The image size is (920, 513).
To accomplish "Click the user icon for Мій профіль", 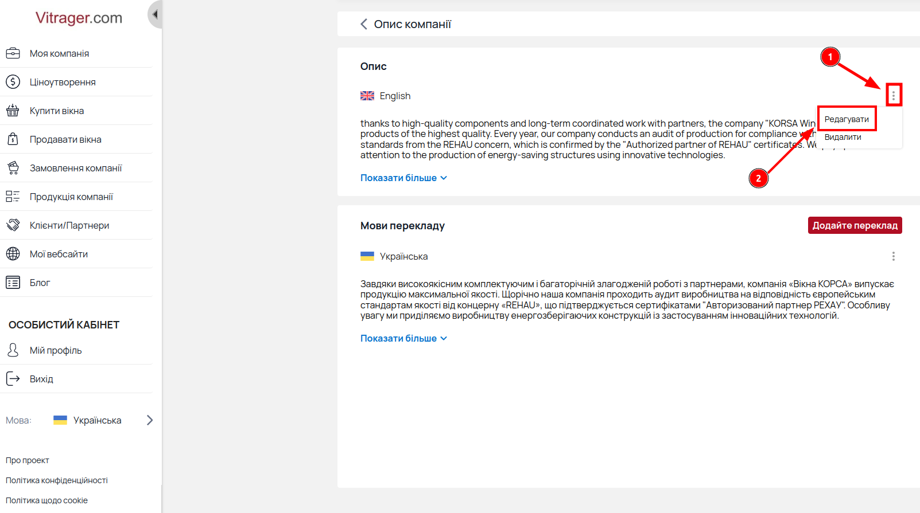I will coord(13,350).
